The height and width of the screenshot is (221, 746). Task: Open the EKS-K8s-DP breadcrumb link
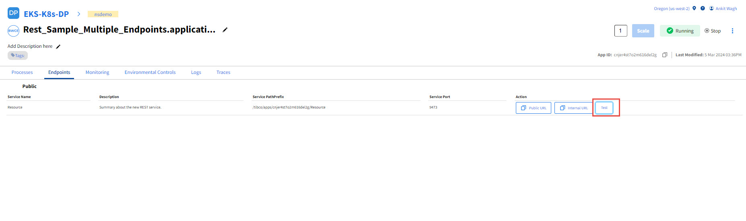click(46, 14)
